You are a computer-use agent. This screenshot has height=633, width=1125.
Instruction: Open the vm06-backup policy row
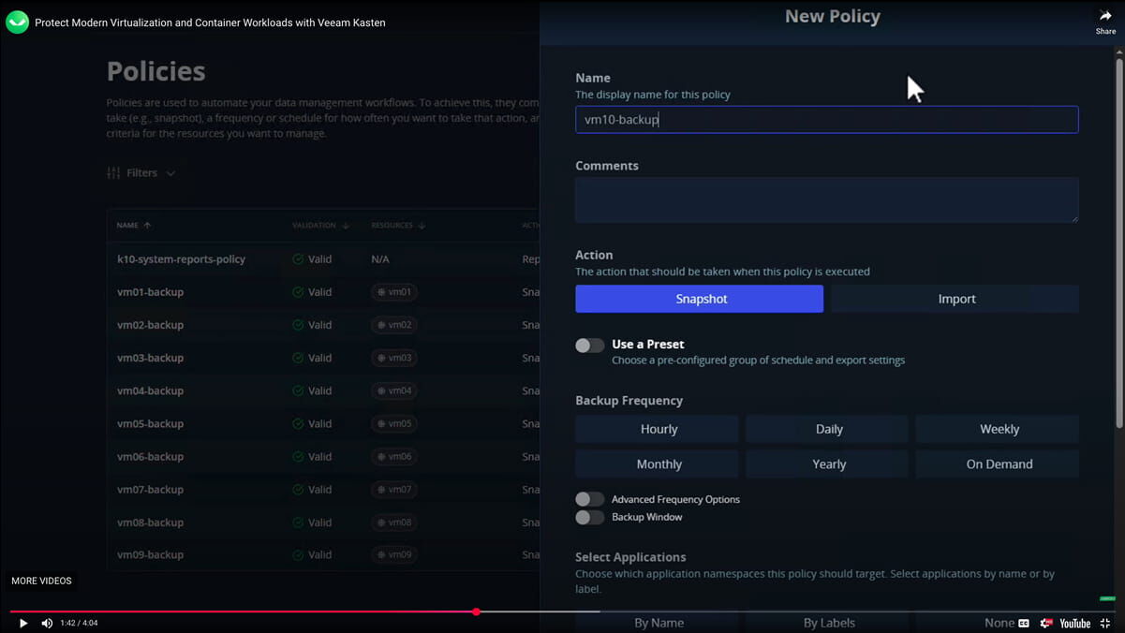323,457
